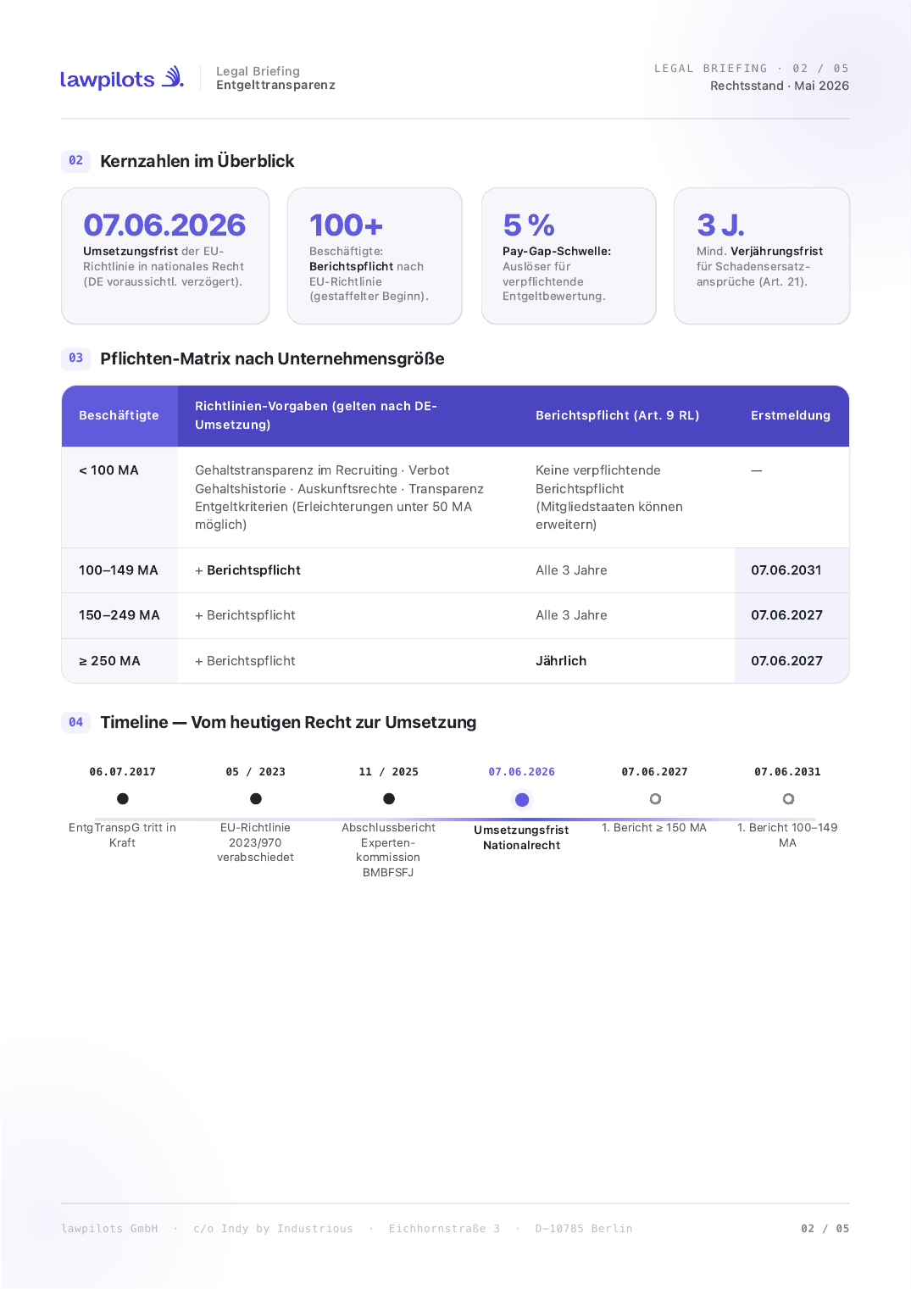Click the highlighted 07.06.2026 timeline dot

pos(522,799)
